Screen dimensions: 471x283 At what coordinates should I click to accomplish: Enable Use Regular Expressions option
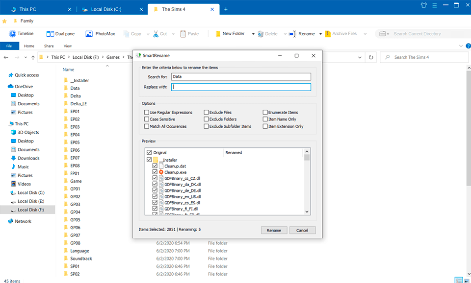146,112
